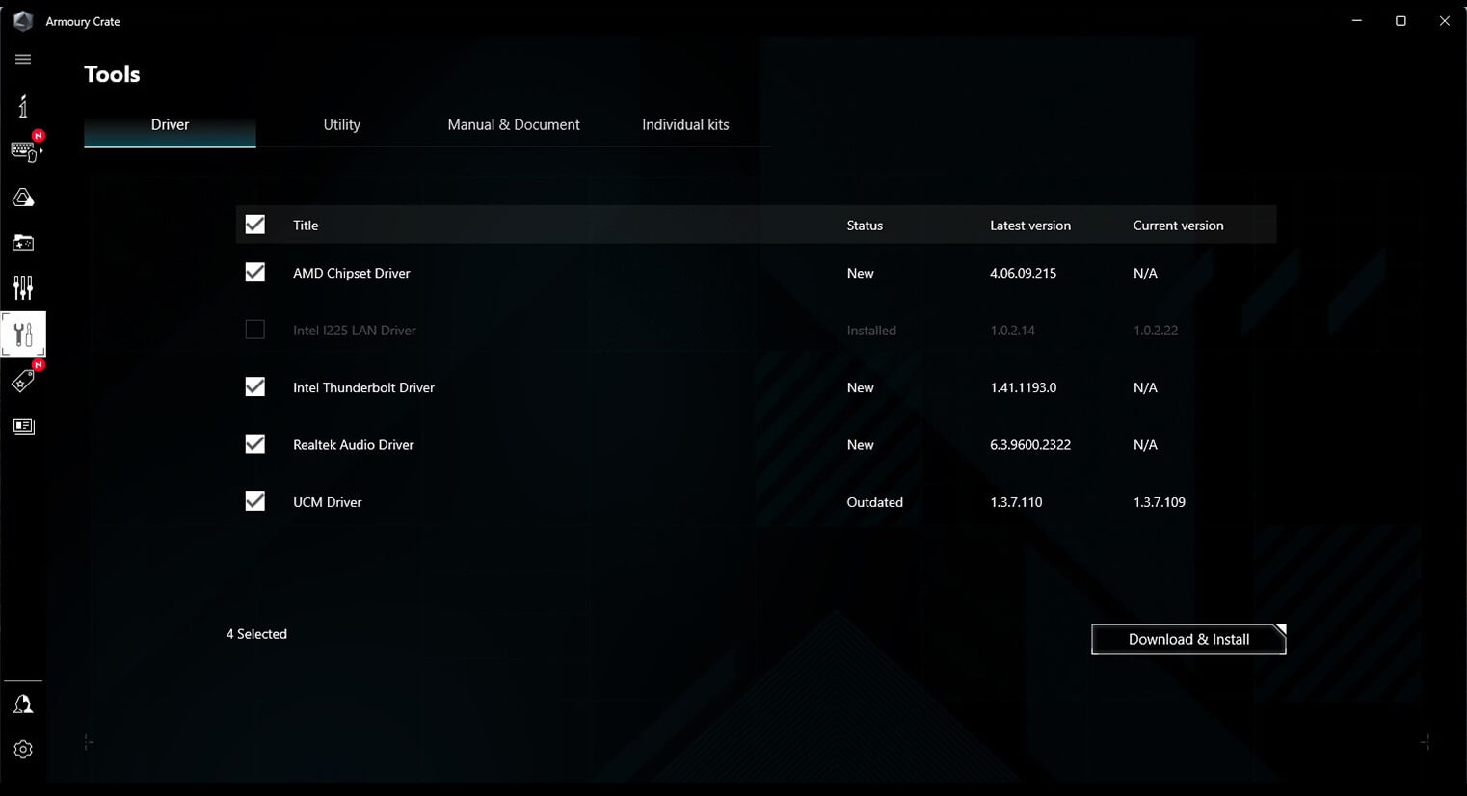
Task: Close the Armoury Crate window
Action: coord(1444,21)
